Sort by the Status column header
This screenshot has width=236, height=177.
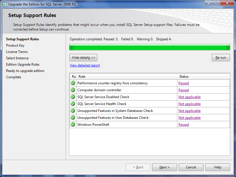[x=203, y=77]
